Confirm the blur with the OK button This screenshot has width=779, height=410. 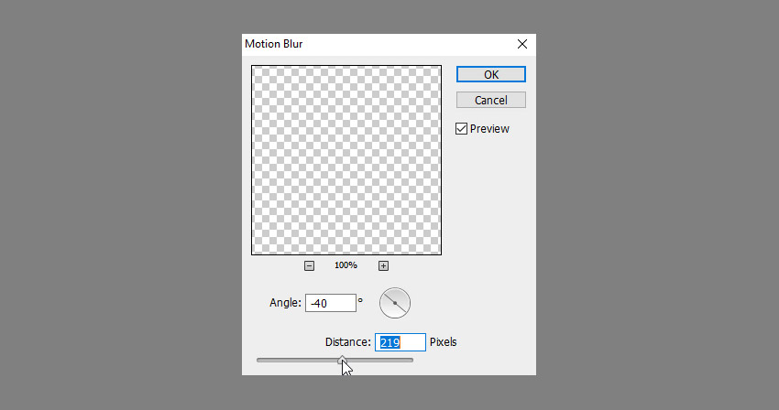click(x=491, y=74)
